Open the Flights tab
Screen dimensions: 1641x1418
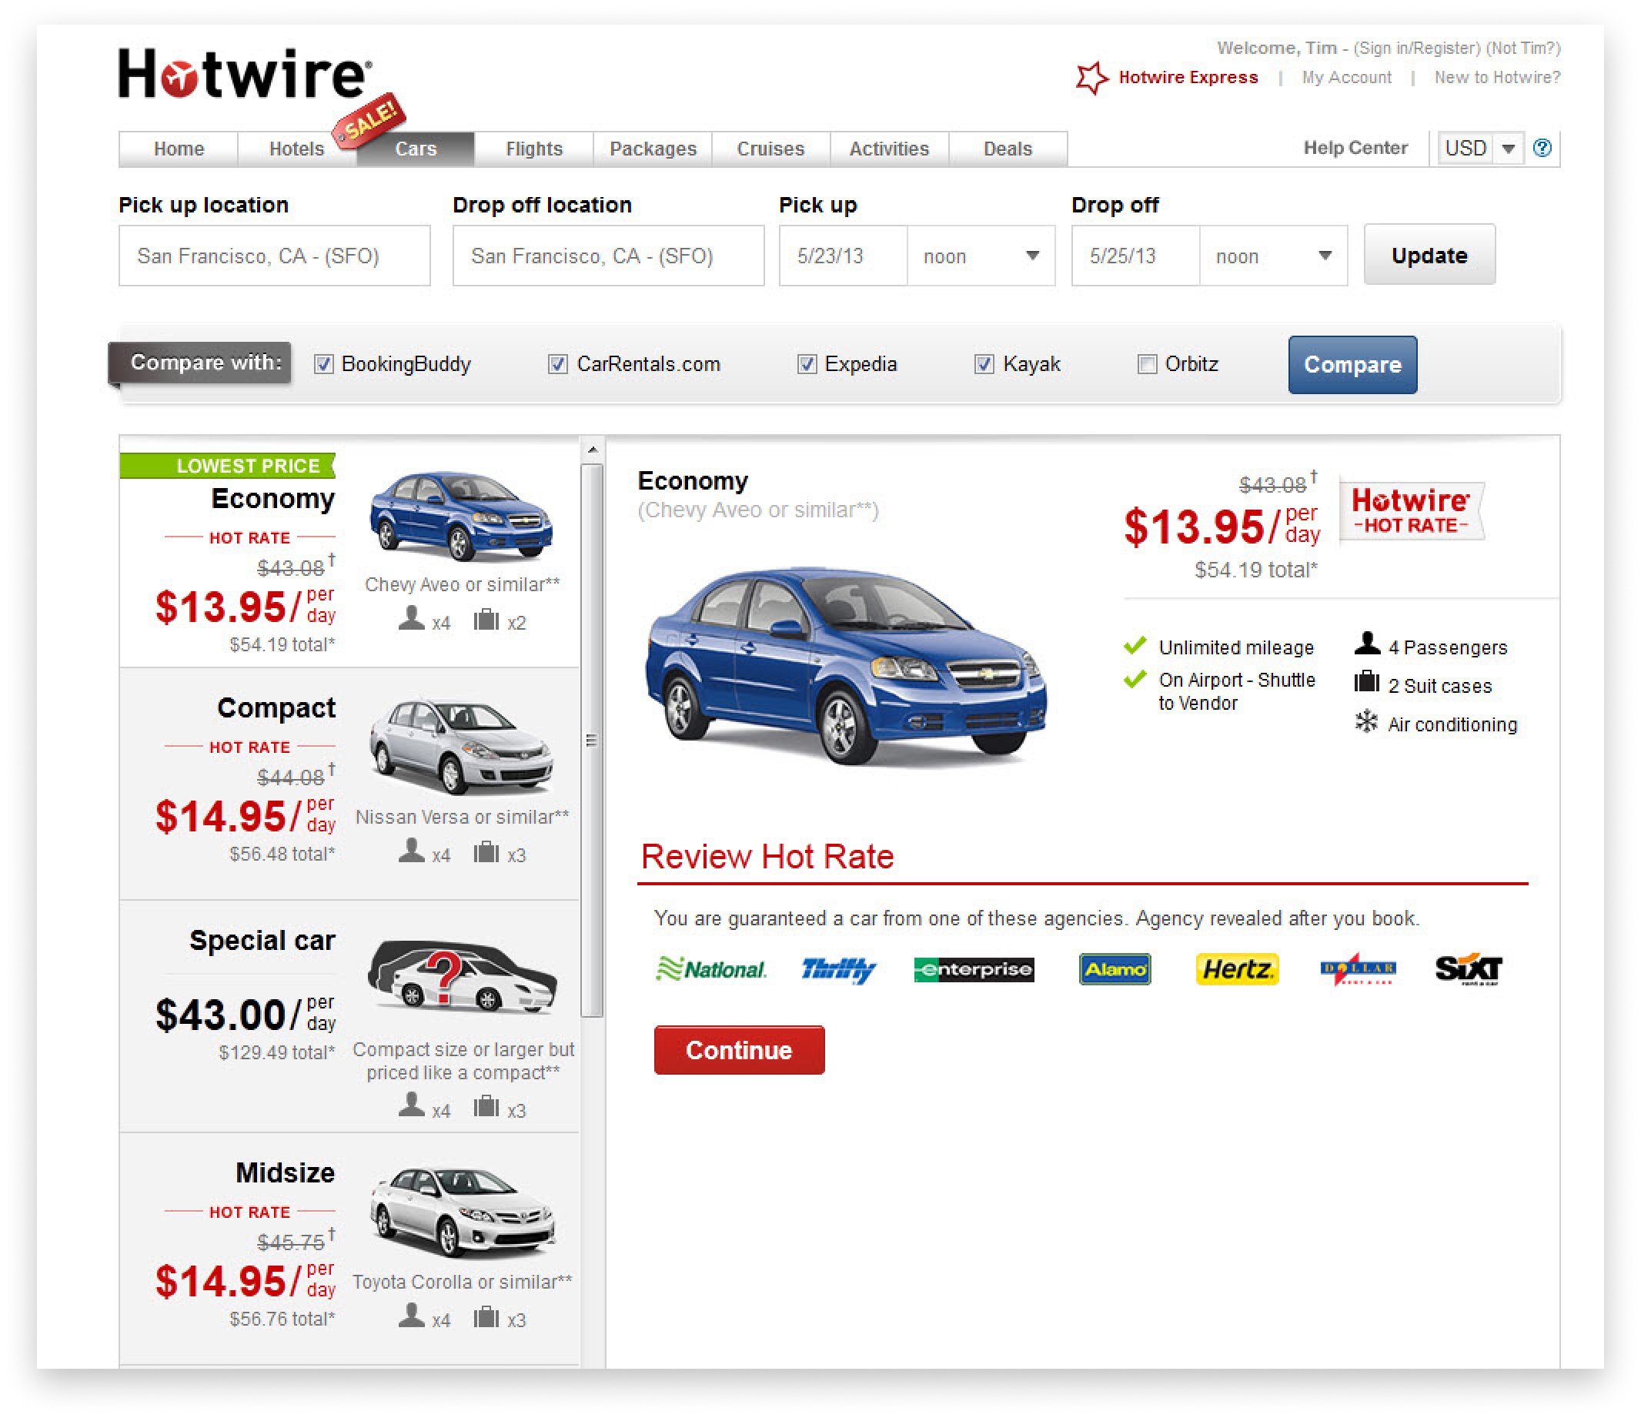(x=534, y=149)
